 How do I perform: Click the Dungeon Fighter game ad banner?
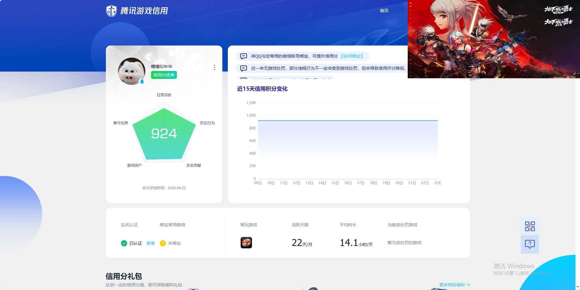(494, 39)
